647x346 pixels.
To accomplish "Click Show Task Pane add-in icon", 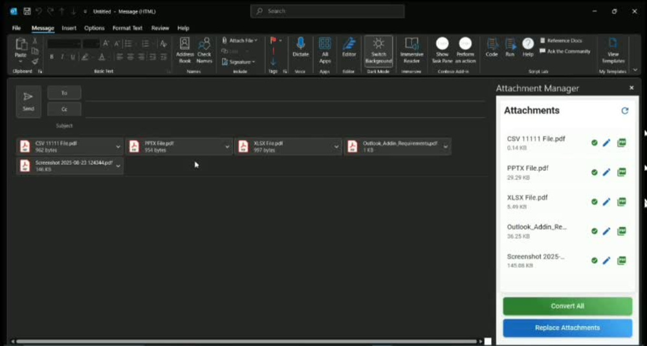I will (442, 50).
